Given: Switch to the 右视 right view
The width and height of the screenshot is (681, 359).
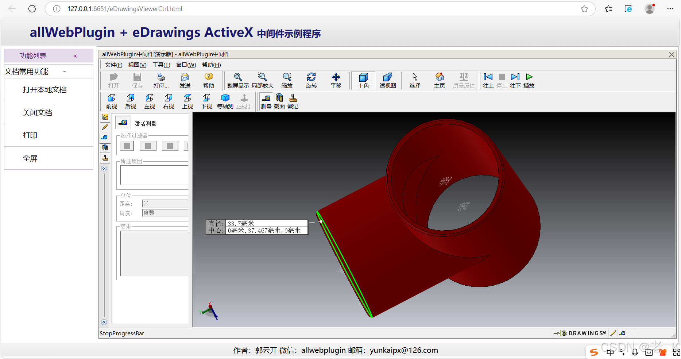Looking at the screenshot, I should pos(169,101).
